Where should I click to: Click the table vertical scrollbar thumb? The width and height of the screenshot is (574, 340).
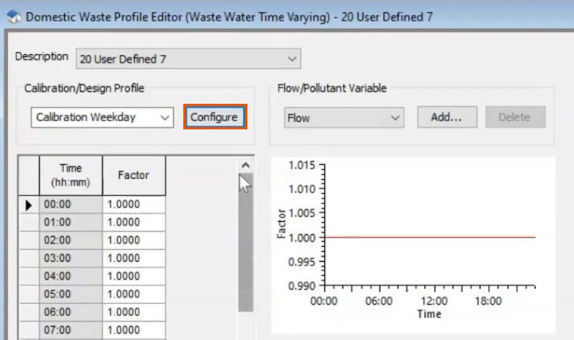click(246, 242)
